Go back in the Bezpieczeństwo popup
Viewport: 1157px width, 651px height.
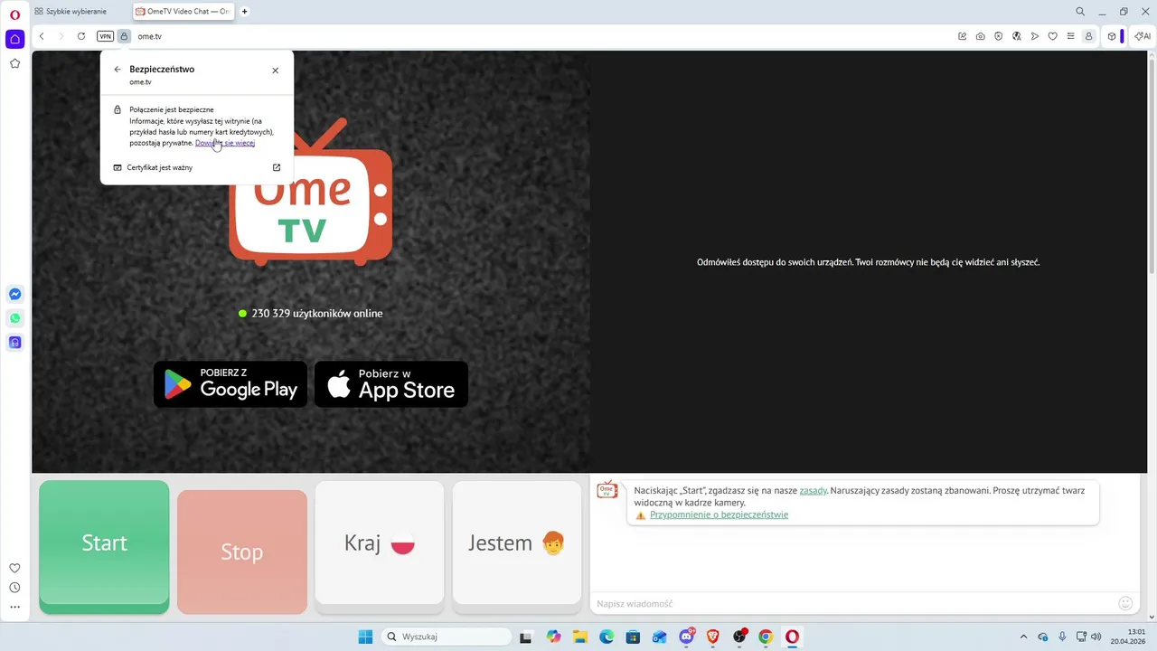pos(118,70)
